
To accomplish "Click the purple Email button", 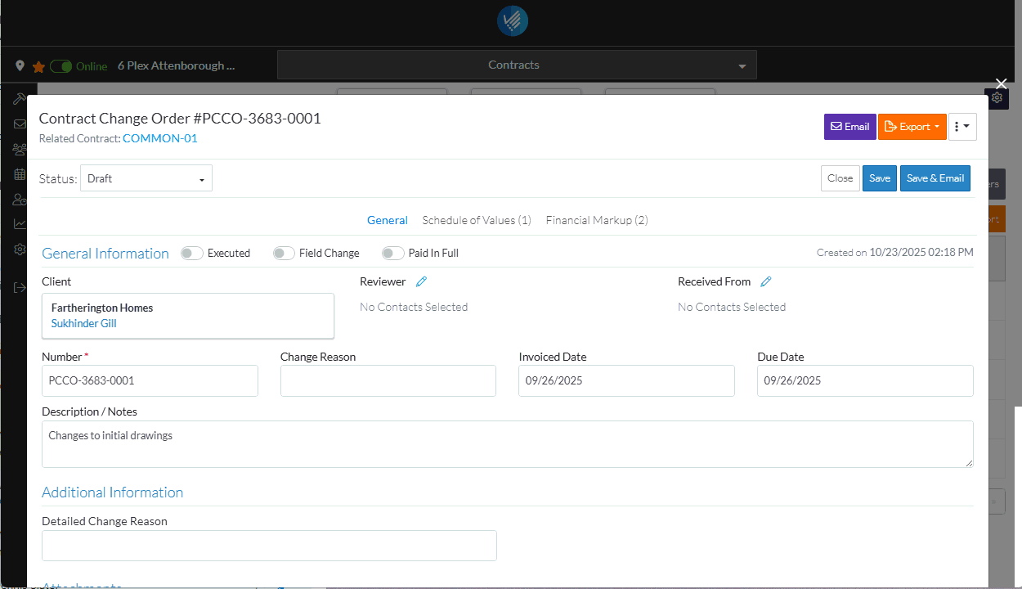I will (x=850, y=127).
